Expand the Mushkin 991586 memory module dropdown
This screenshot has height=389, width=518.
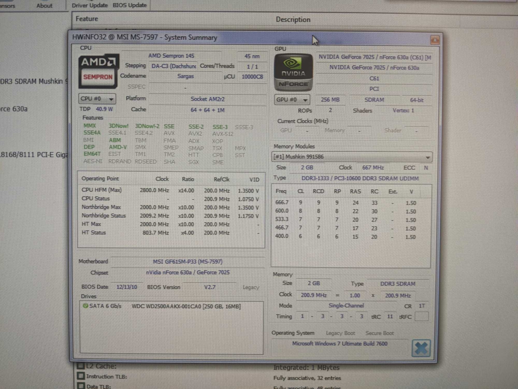(352, 157)
